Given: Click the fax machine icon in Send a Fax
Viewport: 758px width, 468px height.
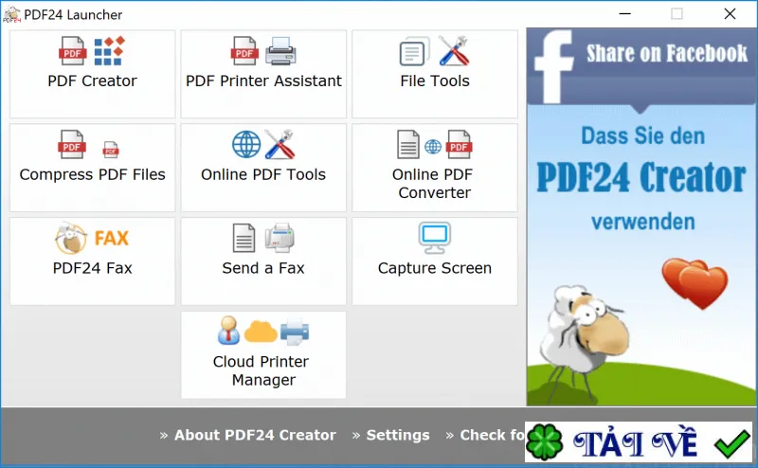Looking at the screenshot, I should click(x=280, y=238).
